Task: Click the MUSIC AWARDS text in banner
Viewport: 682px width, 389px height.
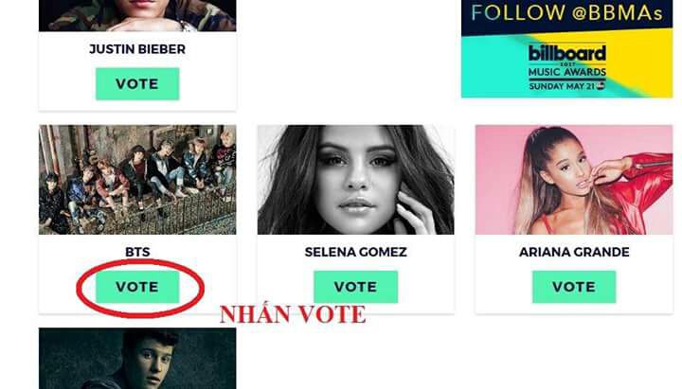Action: tap(567, 72)
